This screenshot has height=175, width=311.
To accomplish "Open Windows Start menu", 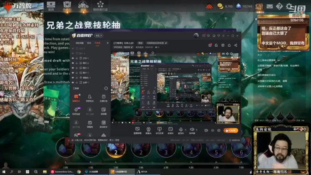I will tap(4, 171).
